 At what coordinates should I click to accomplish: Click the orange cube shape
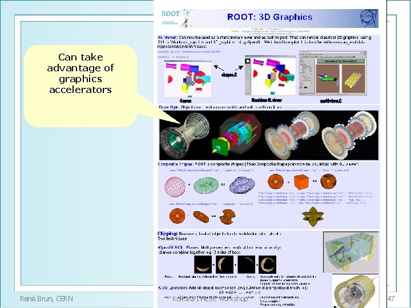[301, 182]
